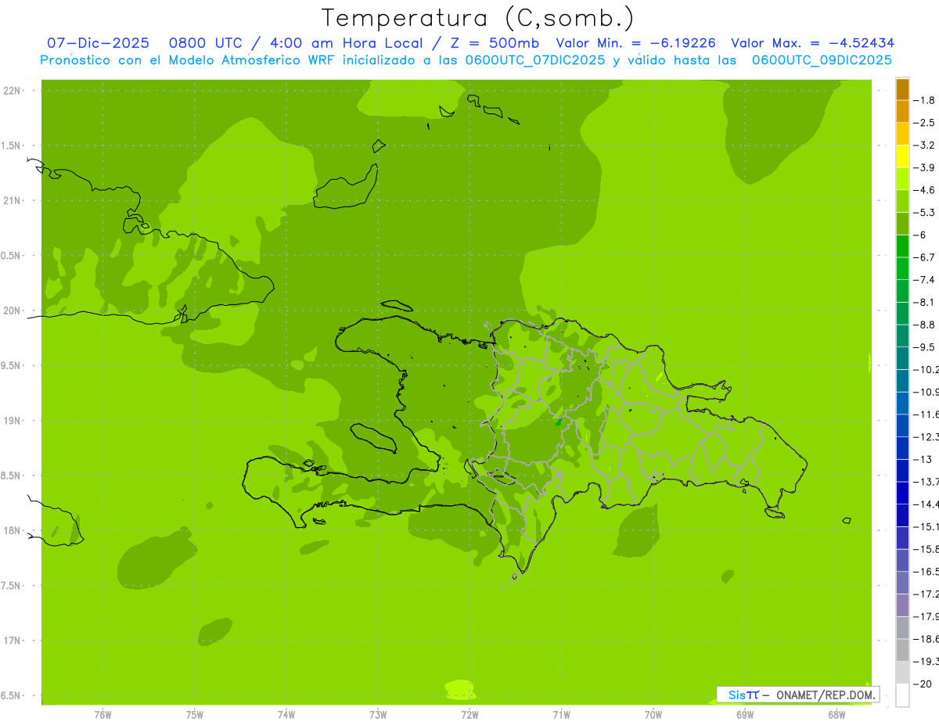
Task: Click the '-9.5' colorbar label
Action: coord(924,347)
